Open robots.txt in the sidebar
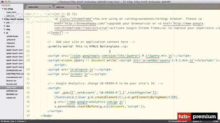 pyautogui.click(x=11, y=98)
